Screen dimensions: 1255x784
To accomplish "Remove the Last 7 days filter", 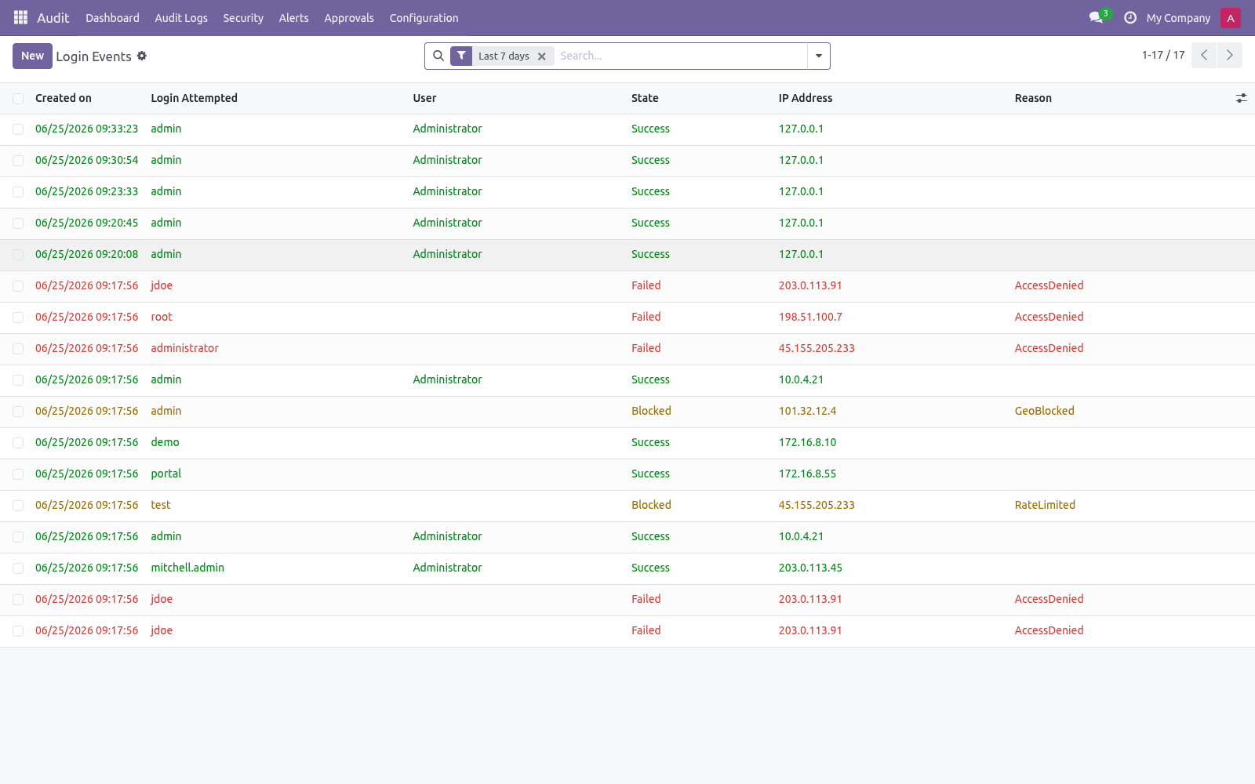I will pos(542,56).
